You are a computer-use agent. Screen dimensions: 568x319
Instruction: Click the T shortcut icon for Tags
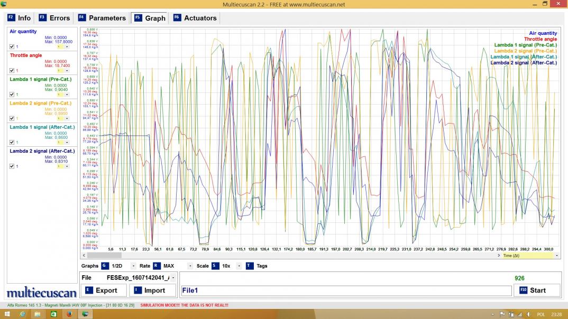coord(250,266)
